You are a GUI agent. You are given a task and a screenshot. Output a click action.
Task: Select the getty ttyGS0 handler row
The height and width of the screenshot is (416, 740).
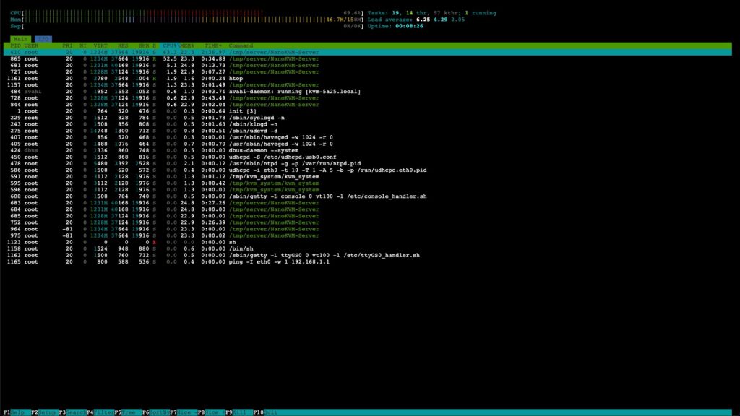click(x=368, y=256)
